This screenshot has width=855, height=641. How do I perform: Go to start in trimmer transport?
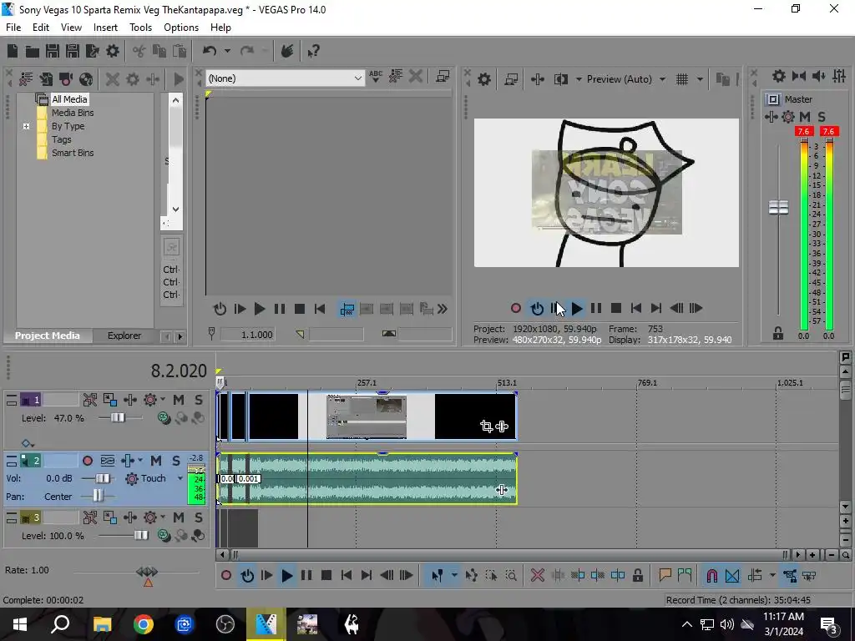(320, 309)
